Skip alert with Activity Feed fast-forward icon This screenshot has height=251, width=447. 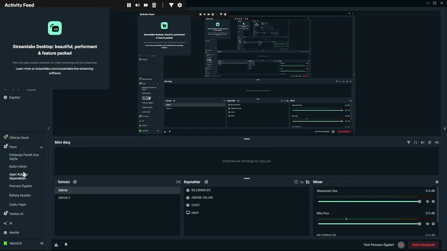pos(146,5)
